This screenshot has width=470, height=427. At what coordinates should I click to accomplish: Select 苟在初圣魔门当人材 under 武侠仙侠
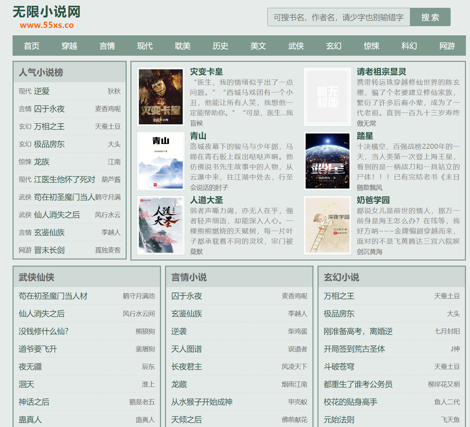[52, 296]
